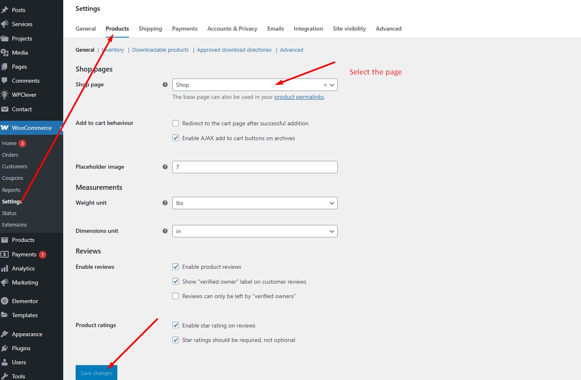Disable AJAX add to cart buttons

coord(176,138)
